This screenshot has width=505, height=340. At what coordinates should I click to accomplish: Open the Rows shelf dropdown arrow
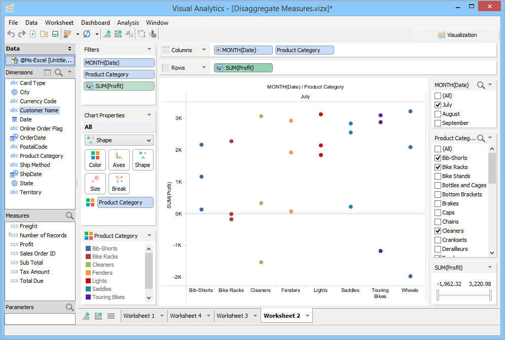coord(204,67)
